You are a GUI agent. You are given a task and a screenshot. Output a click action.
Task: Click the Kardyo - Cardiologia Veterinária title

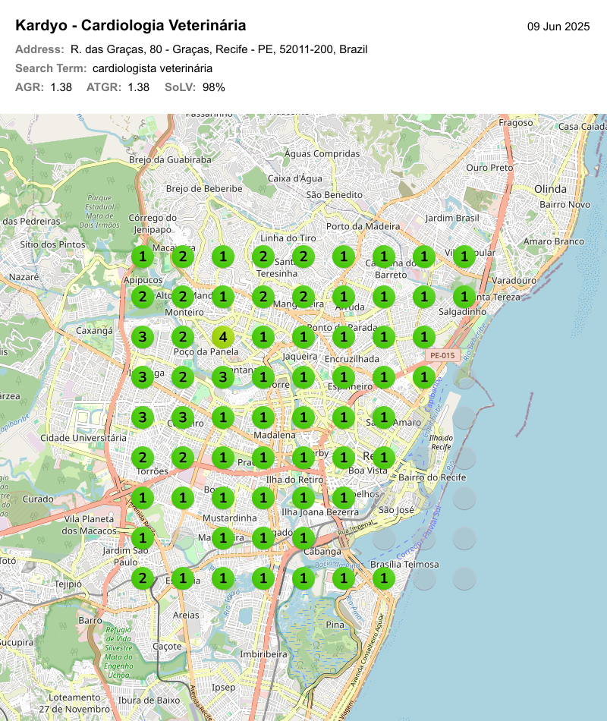pyautogui.click(x=131, y=26)
